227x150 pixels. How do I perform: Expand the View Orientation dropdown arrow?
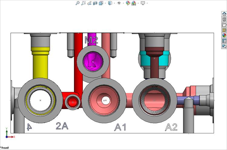tap(105, 3)
